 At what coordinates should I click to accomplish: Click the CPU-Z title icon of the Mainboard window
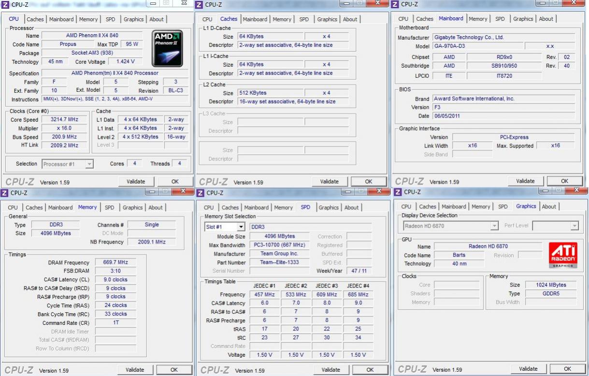pyautogui.click(x=395, y=4)
